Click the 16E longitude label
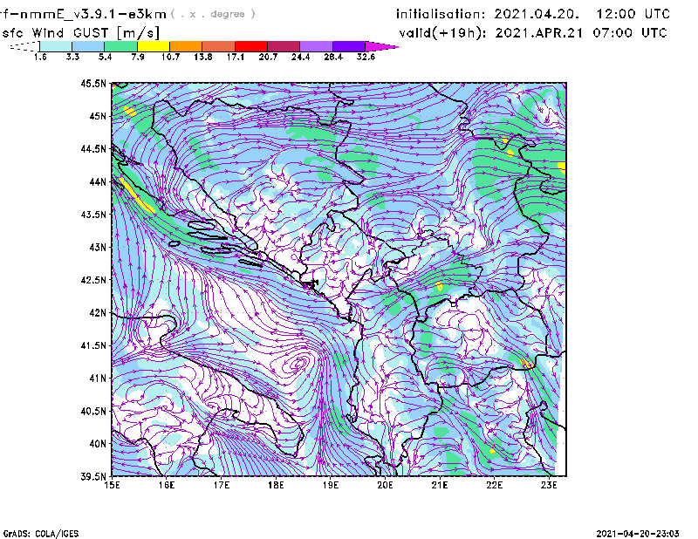Viewport: 698px width, 539px height. [x=167, y=485]
